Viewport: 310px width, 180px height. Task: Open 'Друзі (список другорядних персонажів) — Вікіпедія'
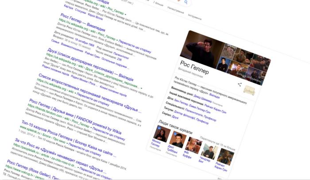pos(90,64)
